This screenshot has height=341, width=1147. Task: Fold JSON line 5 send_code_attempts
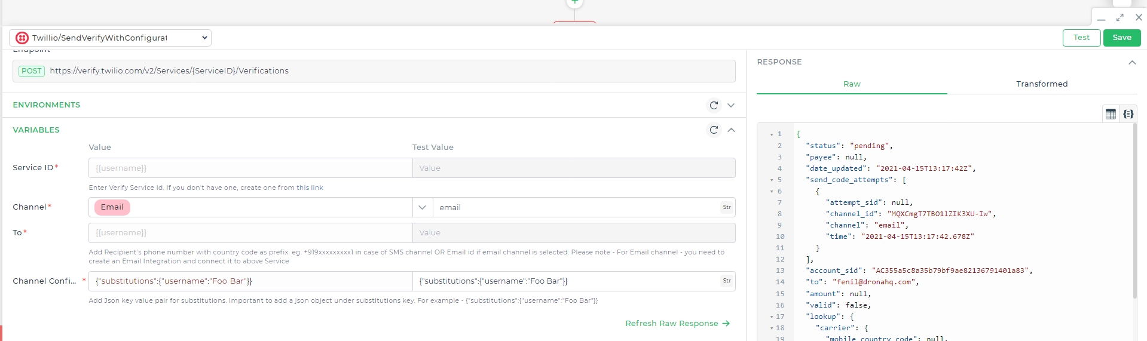pos(772,180)
